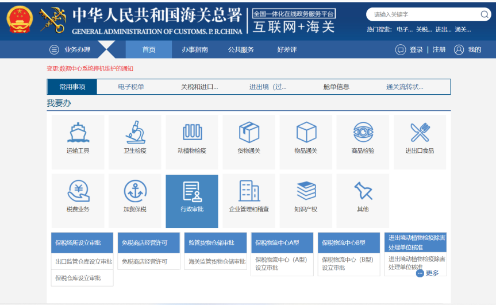The width and height of the screenshot is (496, 305).
Task: Open the 知识产权 stacked layers icon
Action: click(x=306, y=191)
